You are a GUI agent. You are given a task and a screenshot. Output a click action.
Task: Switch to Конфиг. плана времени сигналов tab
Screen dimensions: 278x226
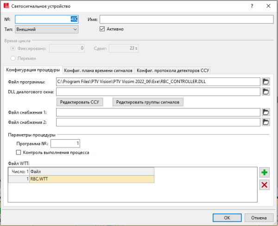click(98, 71)
